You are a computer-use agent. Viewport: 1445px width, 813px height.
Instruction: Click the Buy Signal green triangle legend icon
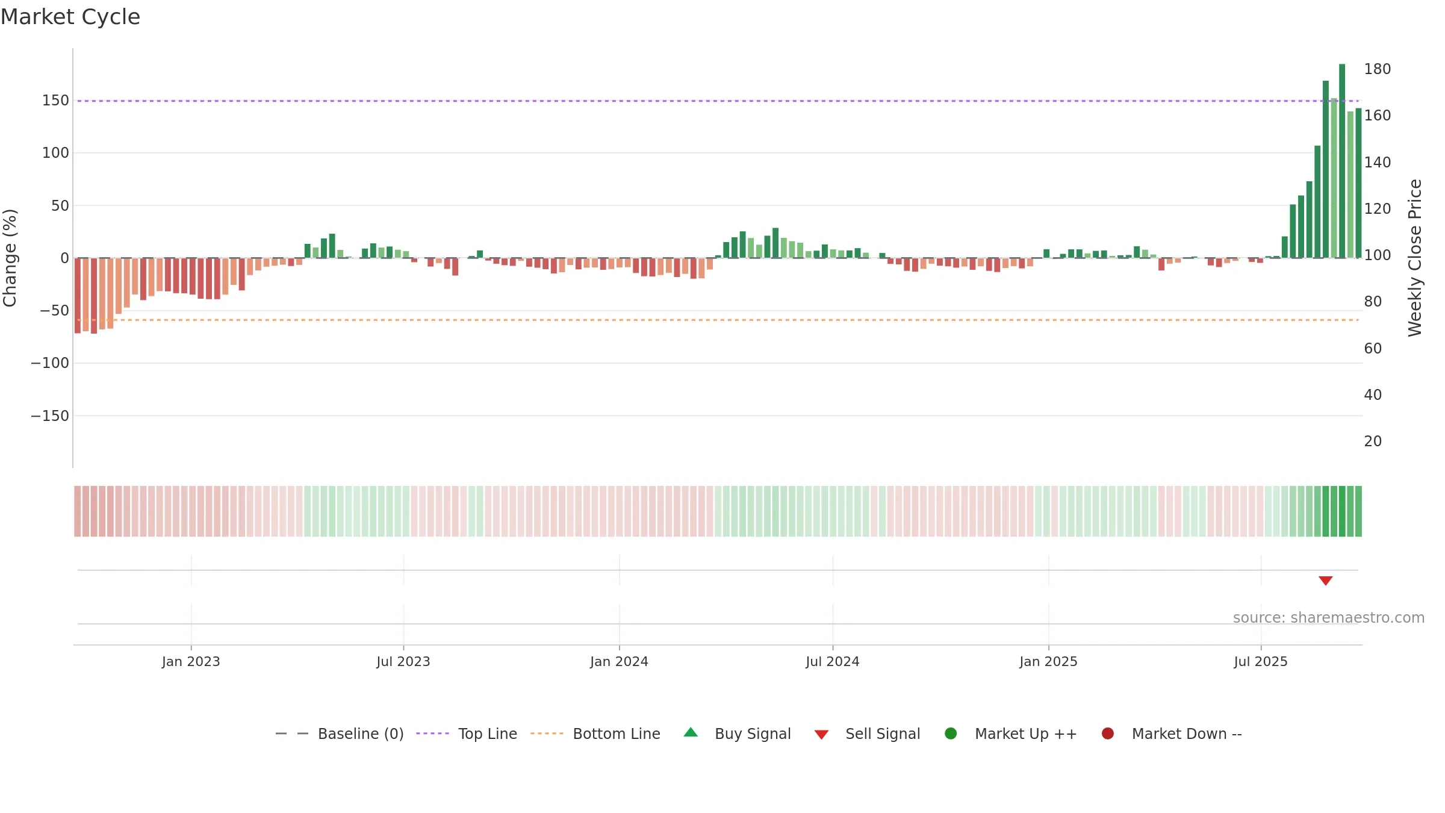(691, 732)
